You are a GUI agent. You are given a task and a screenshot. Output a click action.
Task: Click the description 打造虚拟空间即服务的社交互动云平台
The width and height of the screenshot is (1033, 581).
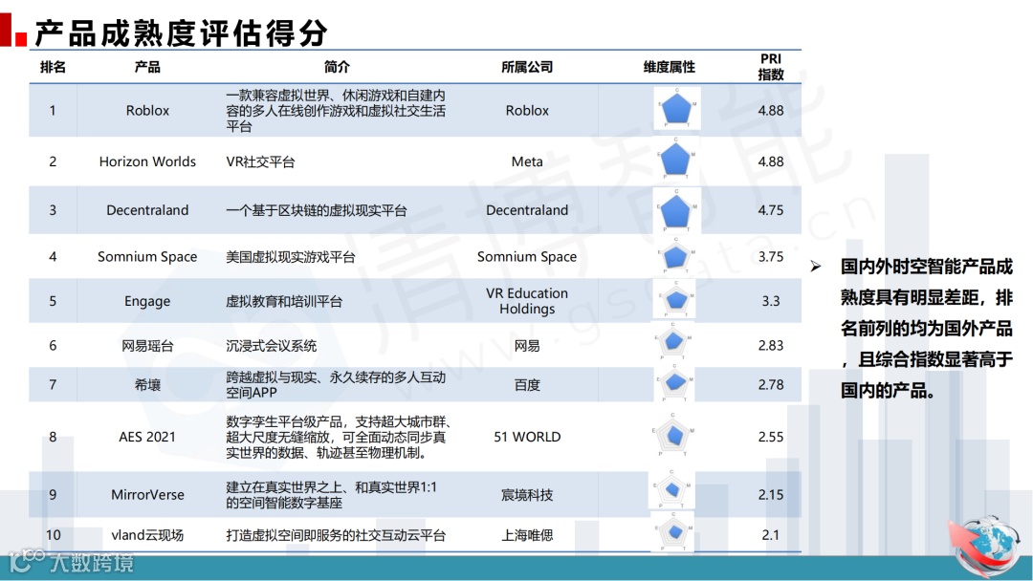click(x=336, y=535)
